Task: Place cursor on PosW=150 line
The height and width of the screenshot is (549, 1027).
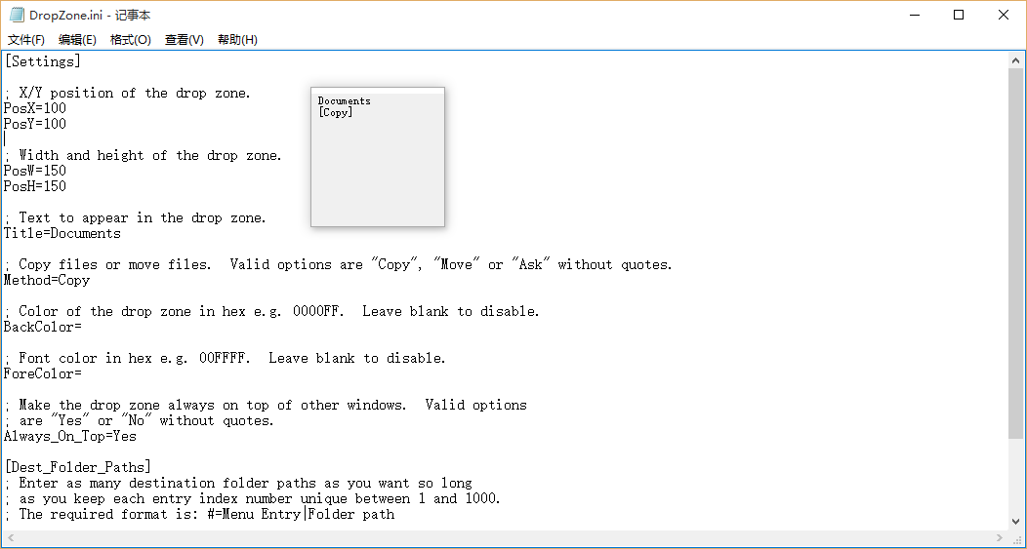Action: [35, 171]
